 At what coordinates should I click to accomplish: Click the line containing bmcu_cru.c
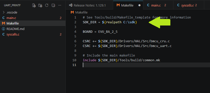pyautogui.click(x=126, y=41)
